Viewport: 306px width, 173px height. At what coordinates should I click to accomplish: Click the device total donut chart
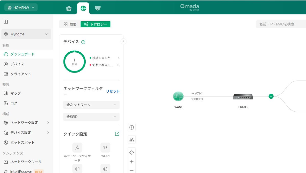tap(74, 62)
